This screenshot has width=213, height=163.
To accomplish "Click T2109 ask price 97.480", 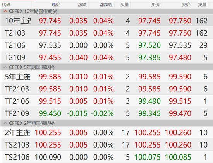I will (x=180, y=57).
